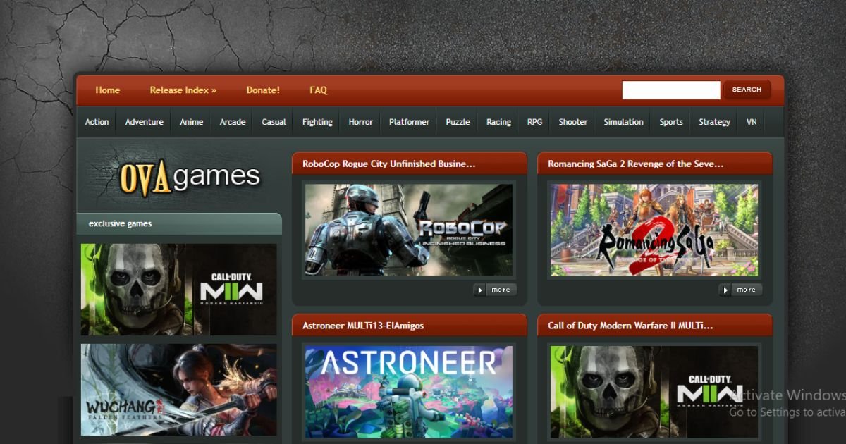
Task: Open the Romancing SaGa 2 post title
Action: (636, 164)
